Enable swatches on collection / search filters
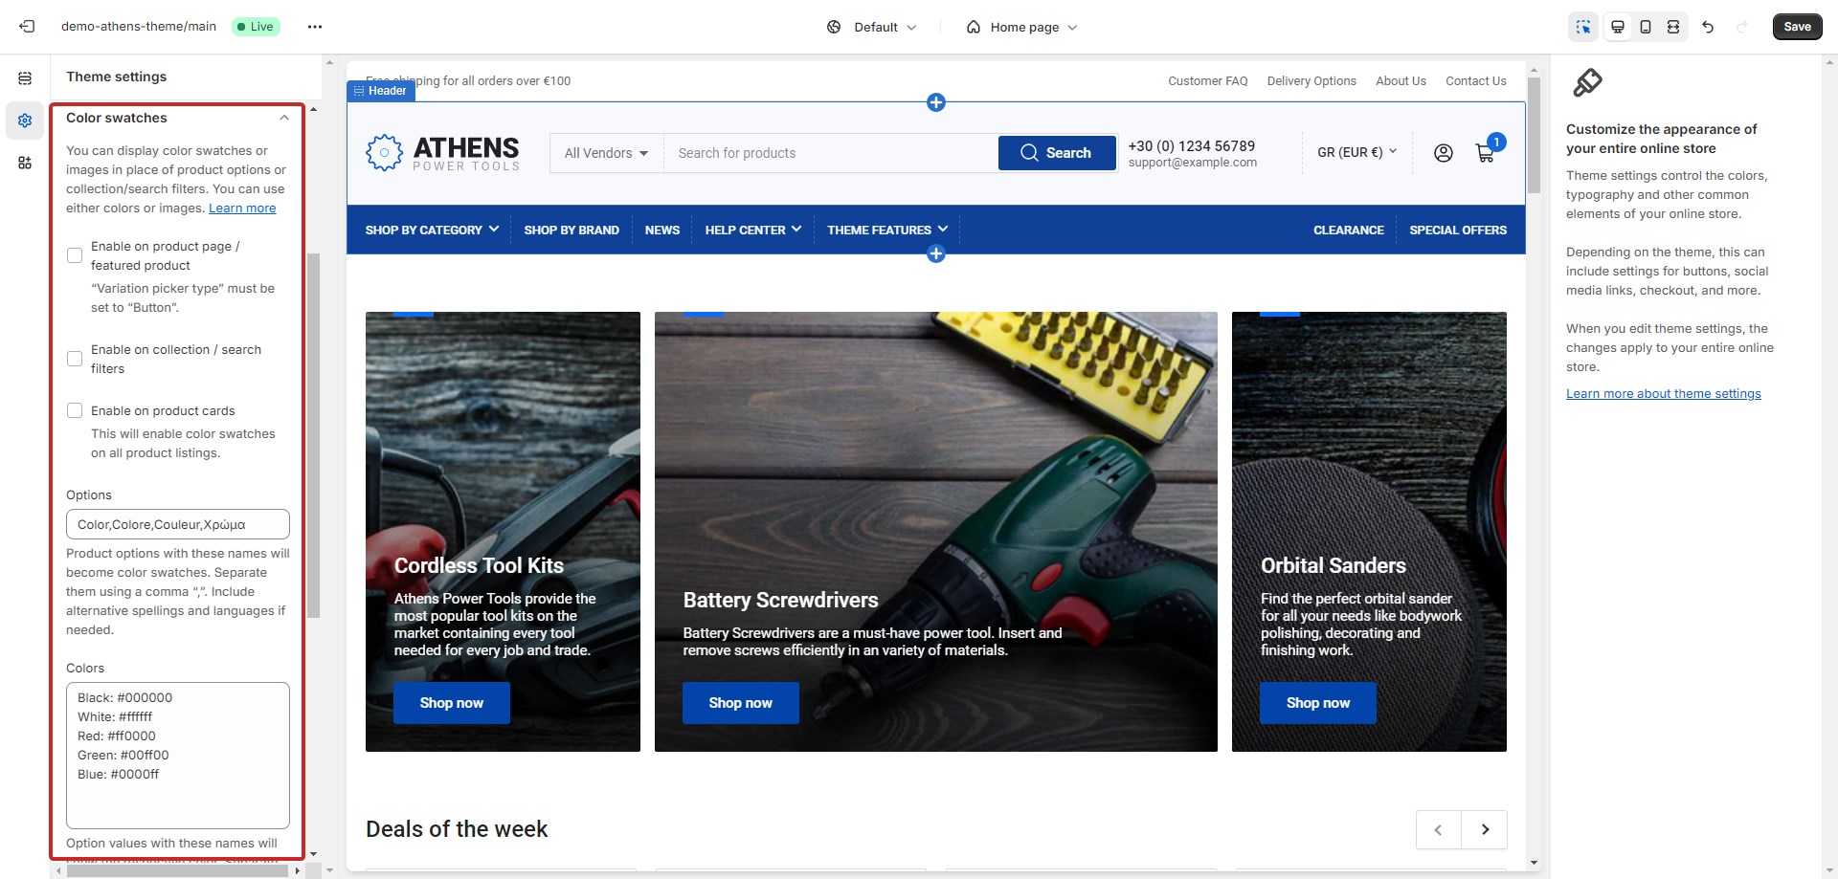Image resolution: width=1838 pixels, height=879 pixels. coord(75,359)
